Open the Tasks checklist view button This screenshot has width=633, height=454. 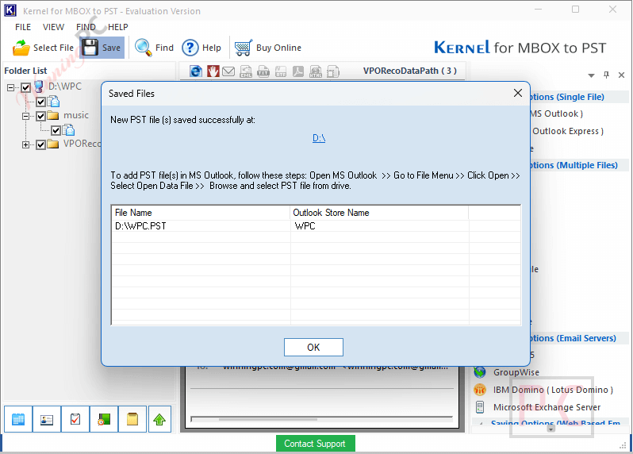coord(75,419)
